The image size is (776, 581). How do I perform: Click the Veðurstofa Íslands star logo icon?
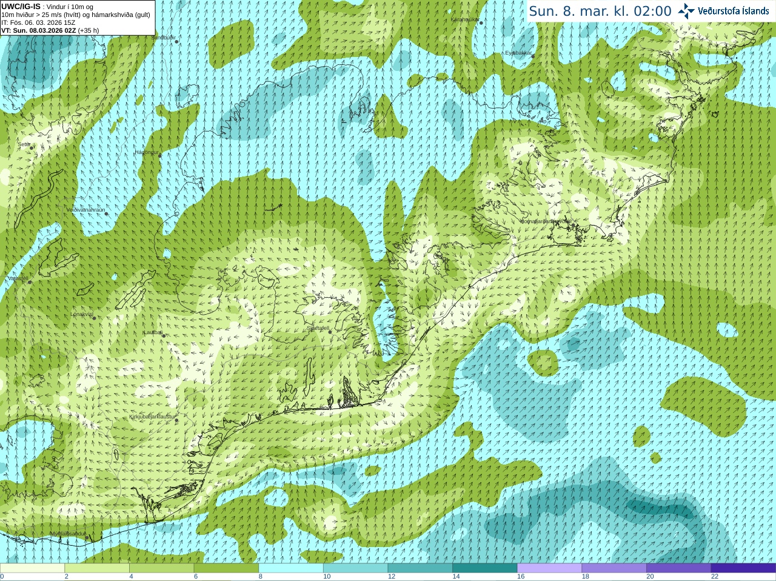click(686, 11)
